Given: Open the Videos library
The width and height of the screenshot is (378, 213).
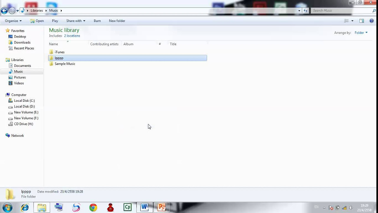Looking at the screenshot, I should pyautogui.click(x=19, y=83).
